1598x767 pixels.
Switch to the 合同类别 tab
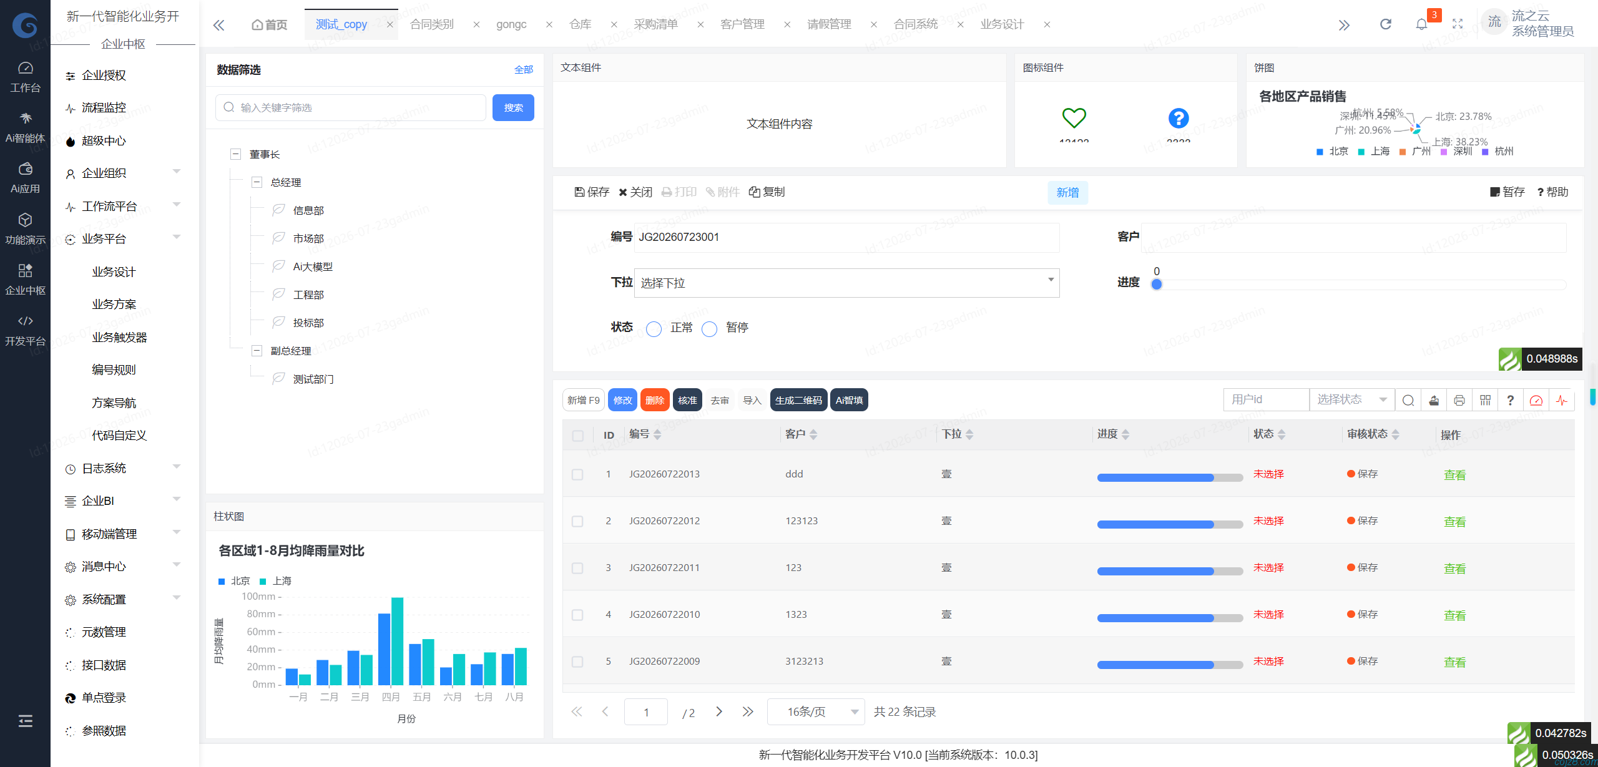click(x=432, y=24)
